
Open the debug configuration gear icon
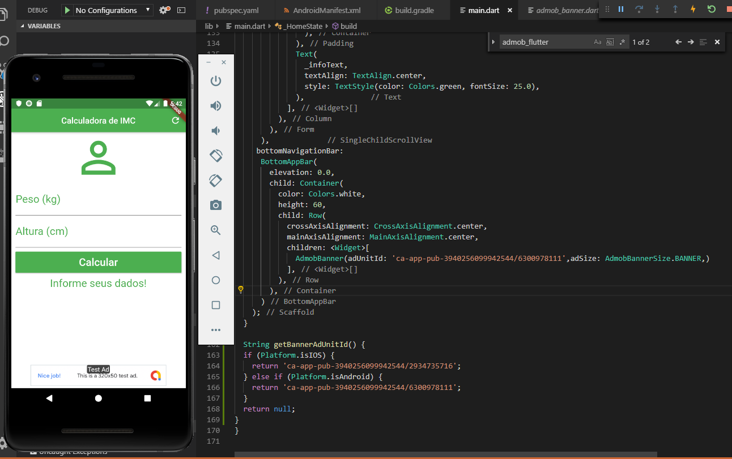164,10
